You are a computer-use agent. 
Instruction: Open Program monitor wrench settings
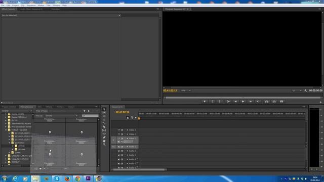[x=306, y=90]
